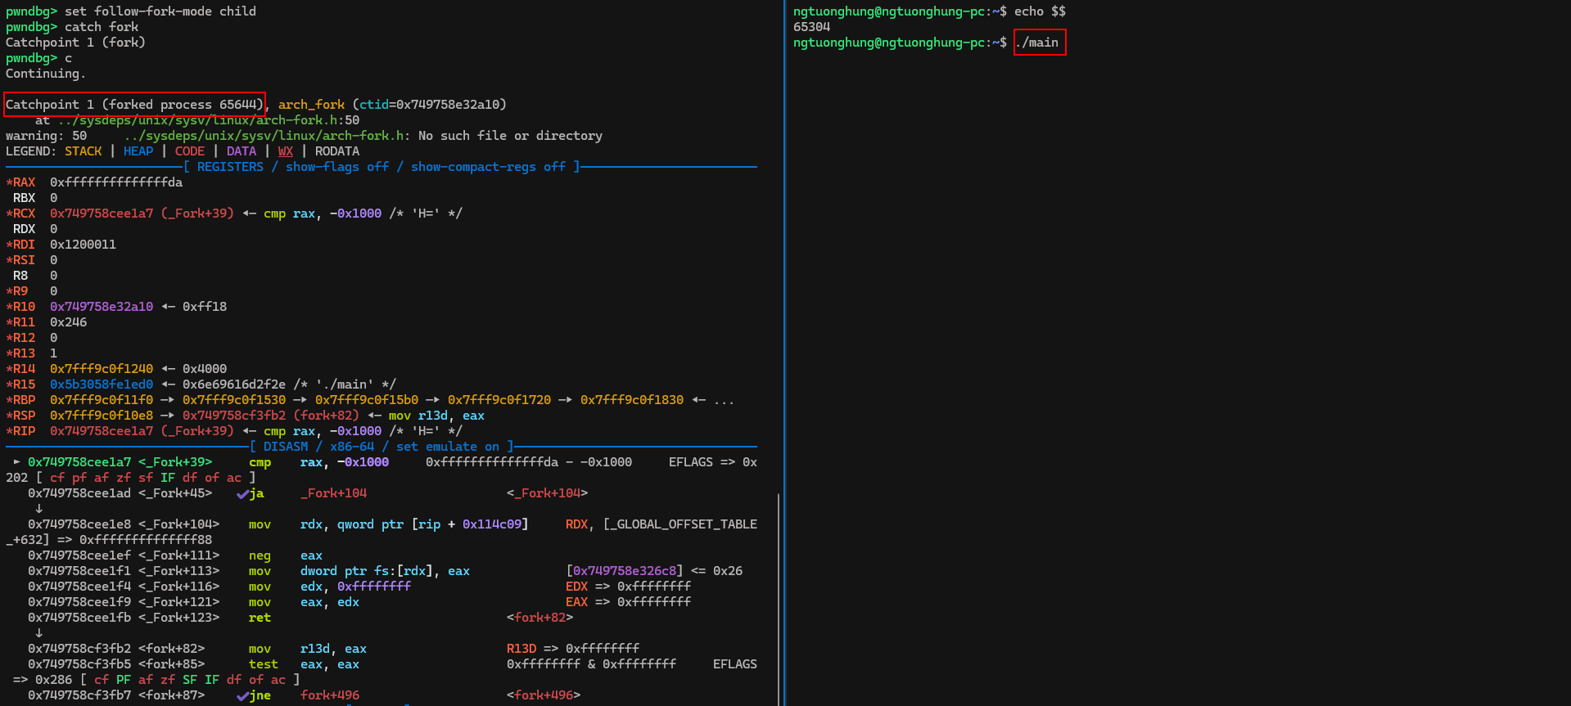Click the arch-fork.h source path after 'at'
The width and height of the screenshot is (1571, 706).
(196, 120)
